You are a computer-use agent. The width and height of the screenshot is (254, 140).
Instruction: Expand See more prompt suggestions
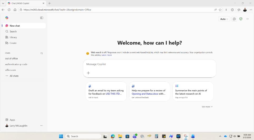click(x=207, y=107)
